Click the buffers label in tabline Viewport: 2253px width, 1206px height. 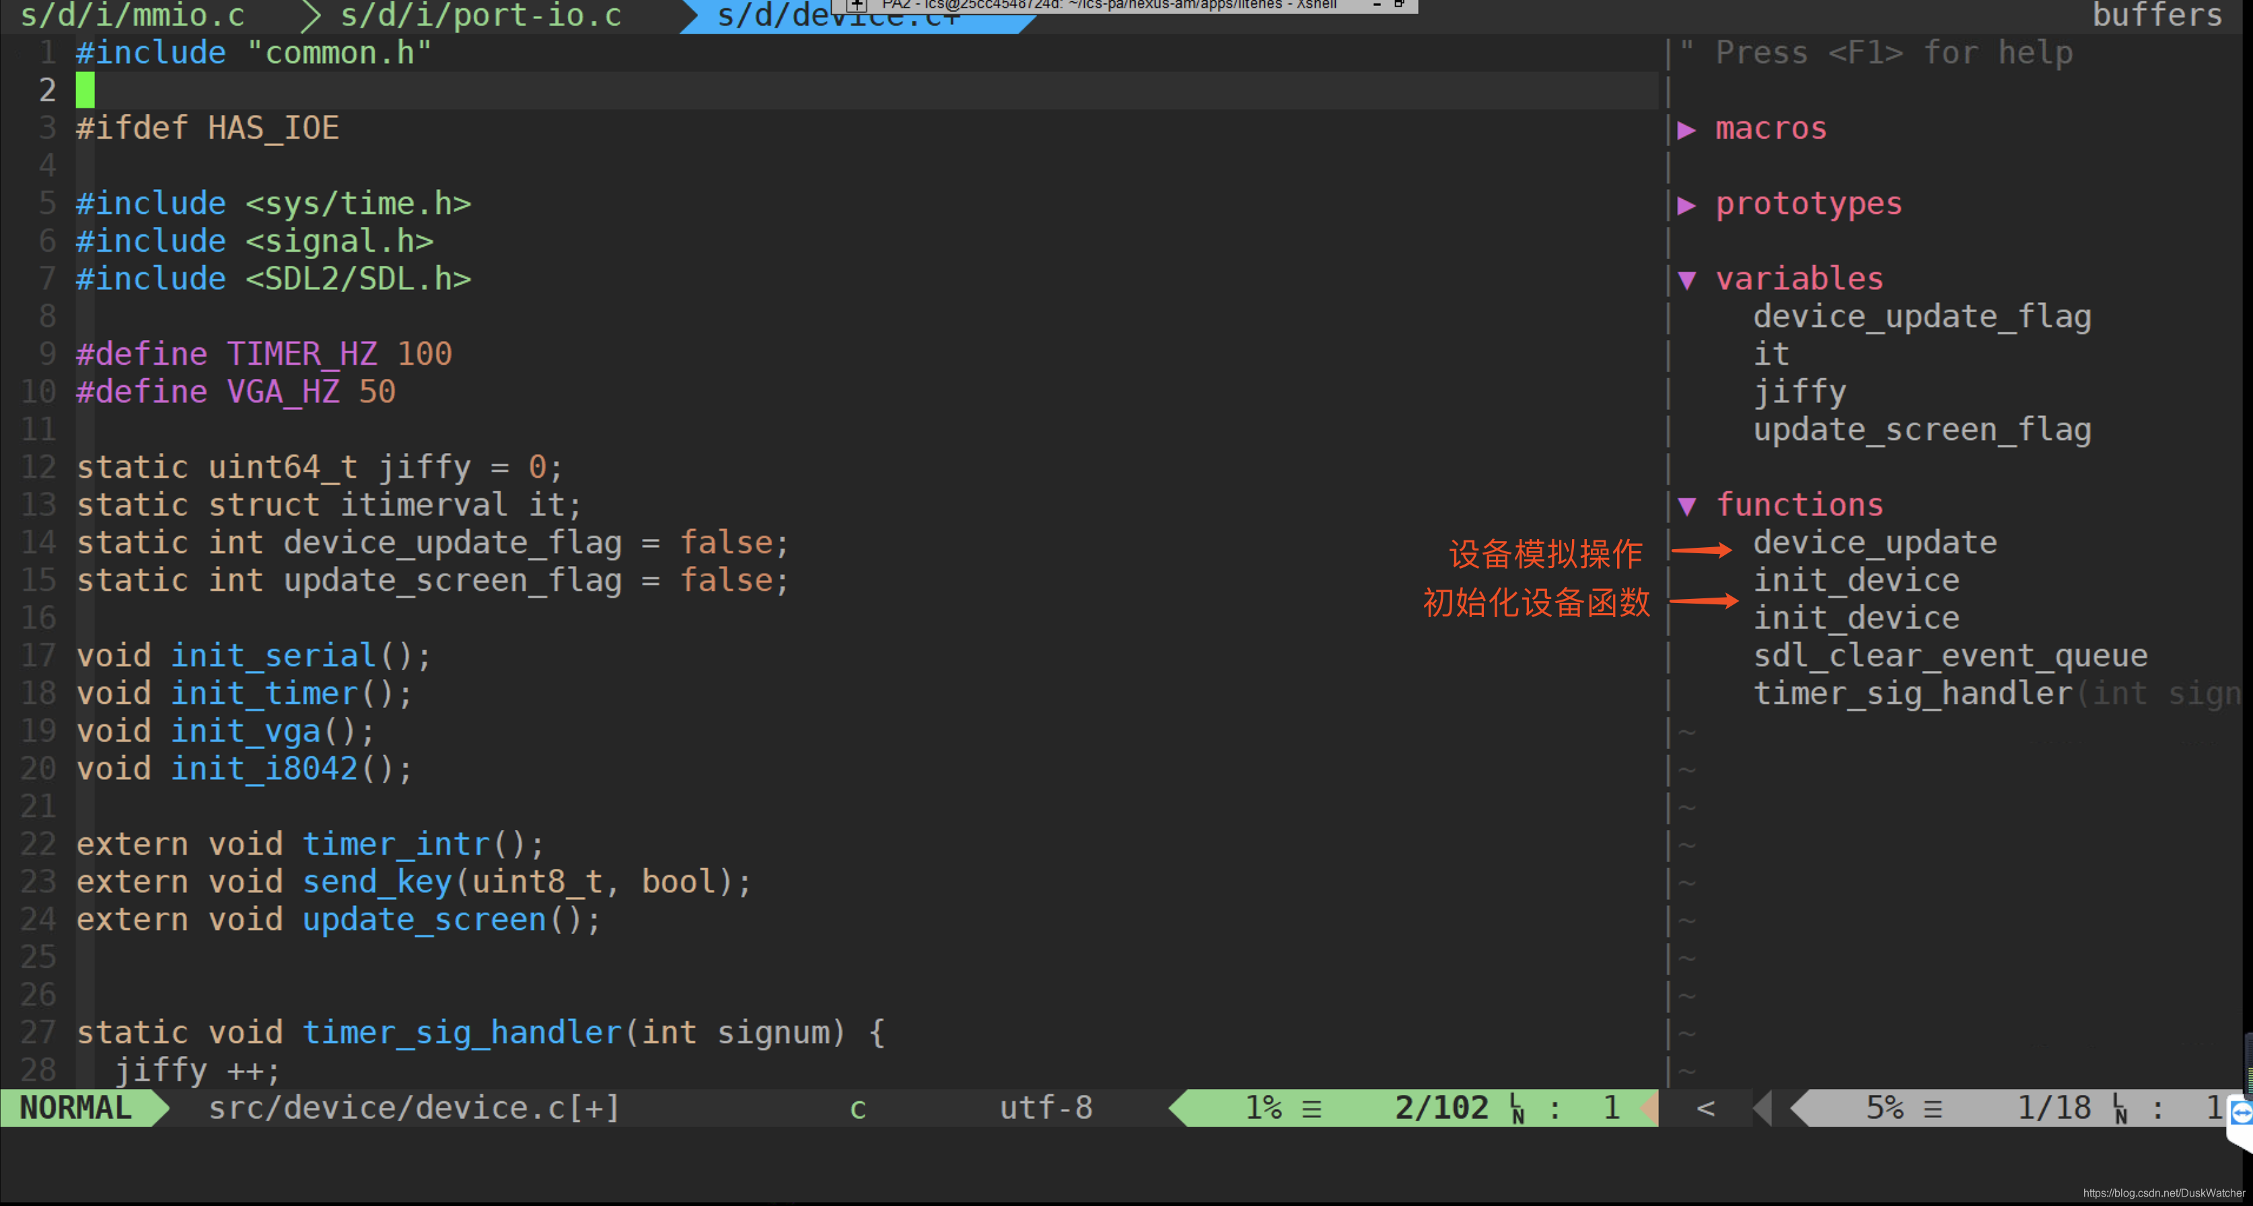[2157, 15]
